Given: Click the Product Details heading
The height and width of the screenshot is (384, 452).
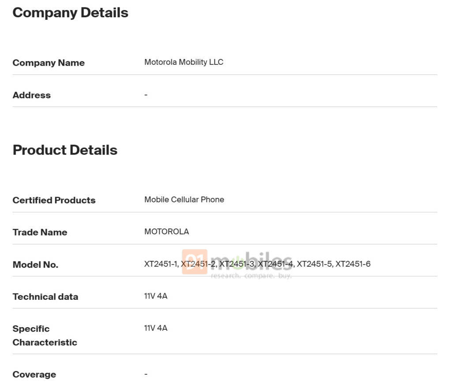Looking at the screenshot, I should coord(65,150).
